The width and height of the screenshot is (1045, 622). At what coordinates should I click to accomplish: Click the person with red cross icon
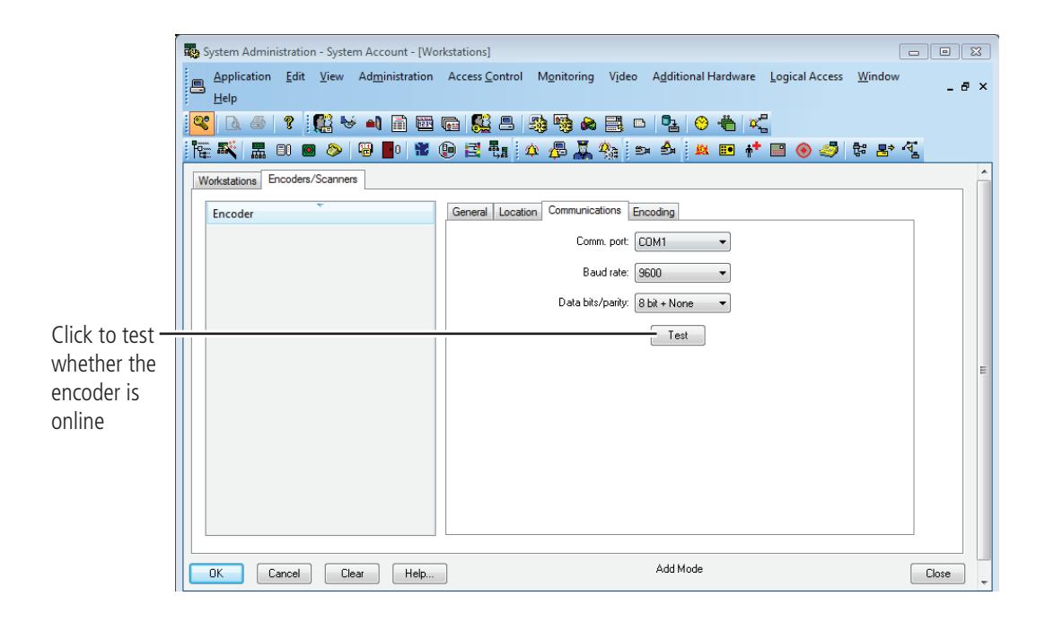pyautogui.click(x=752, y=150)
